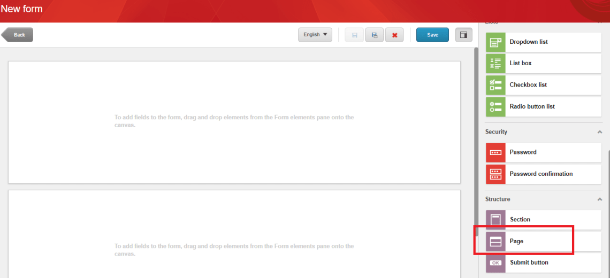Select the List box element icon
The height and width of the screenshot is (278, 610).
click(495, 64)
